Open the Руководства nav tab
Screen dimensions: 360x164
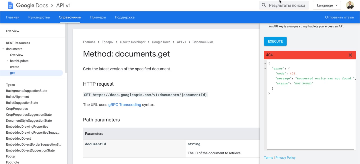point(39,17)
